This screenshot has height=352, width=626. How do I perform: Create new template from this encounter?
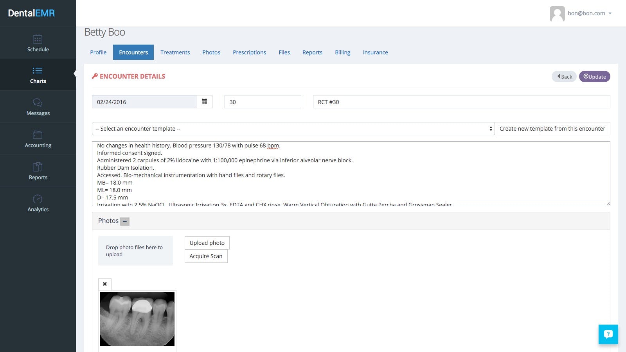pyautogui.click(x=552, y=128)
